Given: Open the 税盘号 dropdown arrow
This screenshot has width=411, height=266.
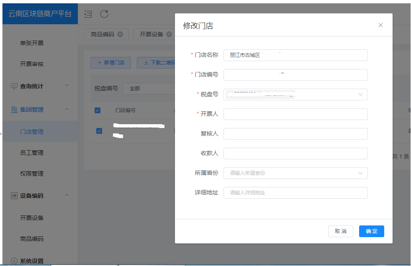Looking at the screenshot, I should point(361,95).
